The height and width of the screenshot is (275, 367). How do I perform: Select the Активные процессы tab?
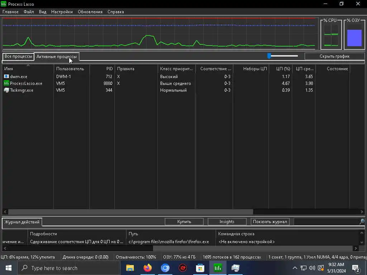56,57
